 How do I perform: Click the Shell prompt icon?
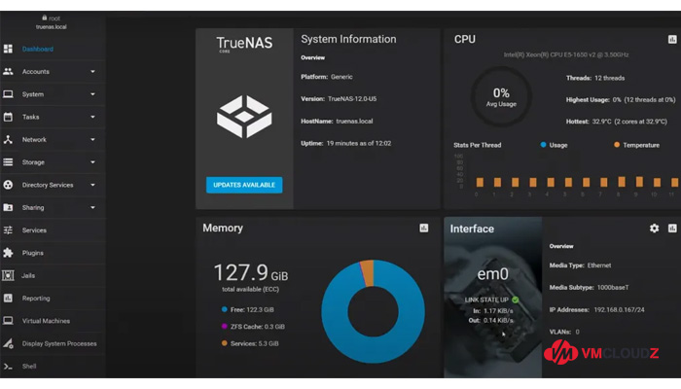tap(8, 367)
